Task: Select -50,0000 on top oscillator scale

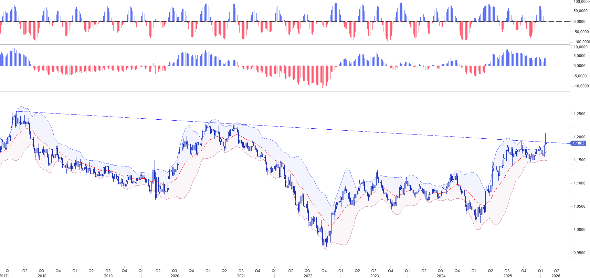Action: point(581,32)
